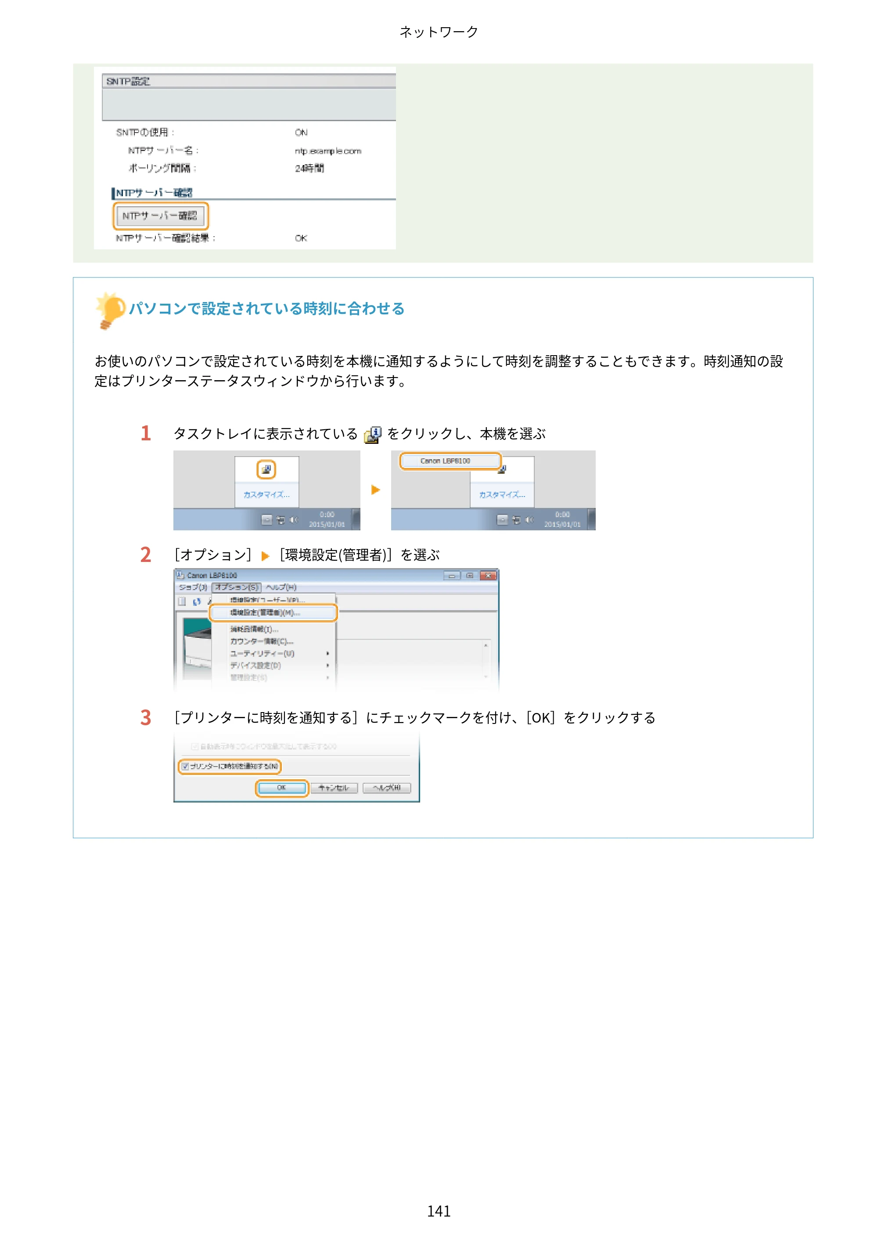Screen dimensions: 878x1242
Task: Click カスタマイズ... link beside Canon LBP8100 popup
Action: tap(502, 494)
